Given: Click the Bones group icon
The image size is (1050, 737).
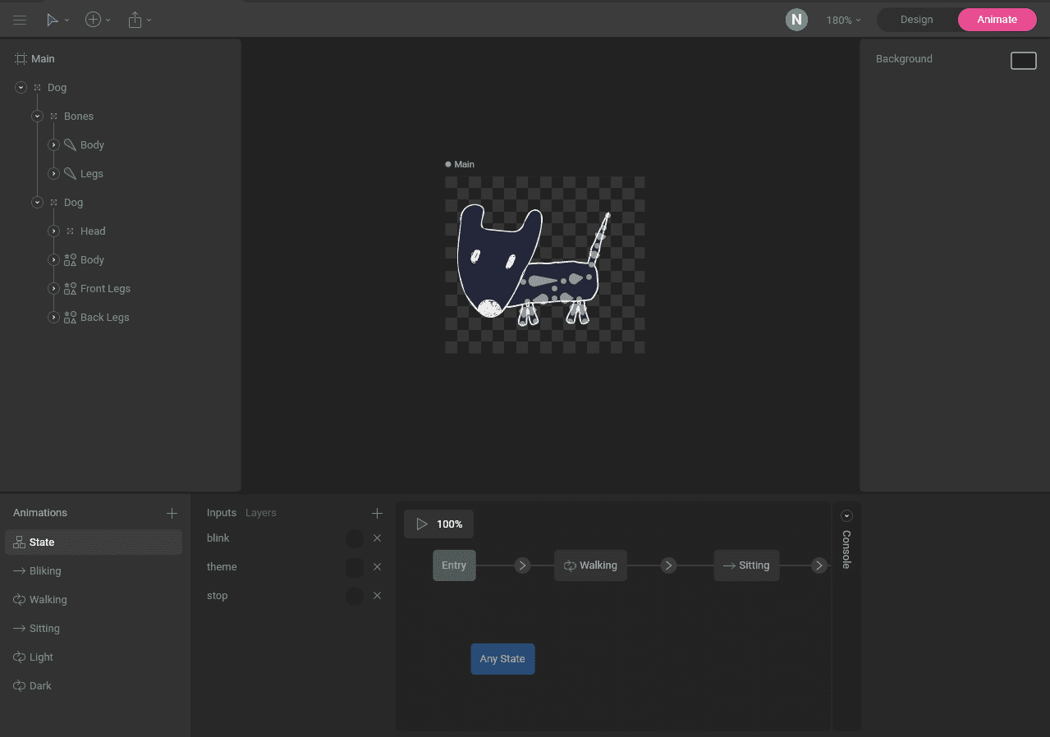Looking at the screenshot, I should click(x=53, y=117).
